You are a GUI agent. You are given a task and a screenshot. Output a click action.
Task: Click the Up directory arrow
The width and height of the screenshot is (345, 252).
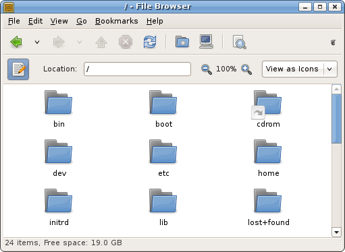pos(101,42)
